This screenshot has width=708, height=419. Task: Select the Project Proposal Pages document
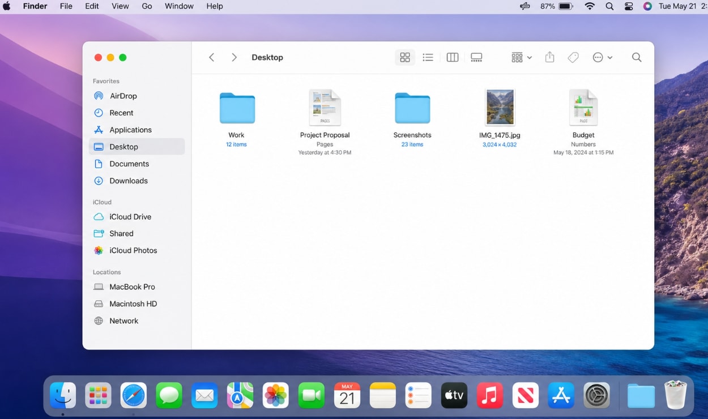(325, 107)
